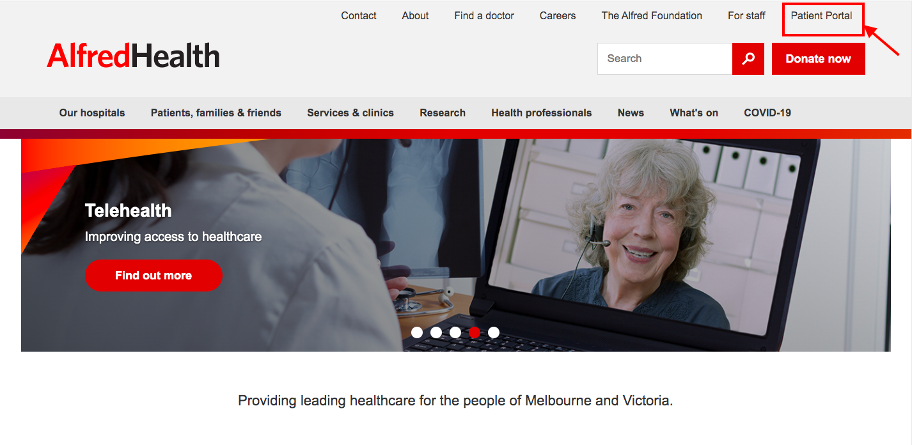Open the Find a doctor link
912x445 pixels.
pyautogui.click(x=484, y=15)
